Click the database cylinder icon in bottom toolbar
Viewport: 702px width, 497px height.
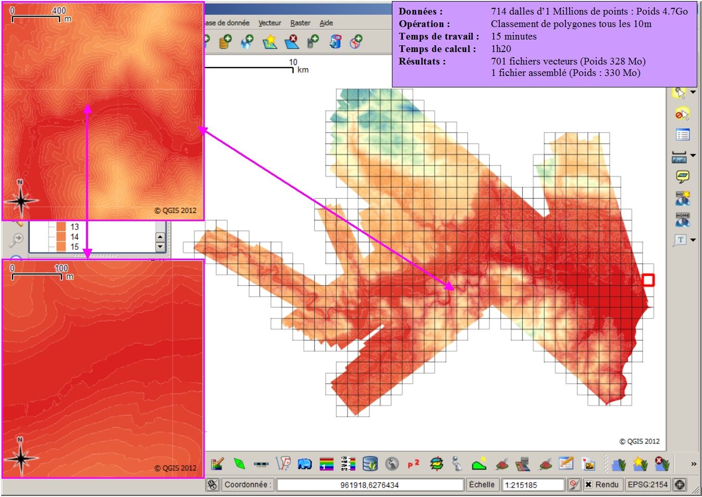point(370,463)
